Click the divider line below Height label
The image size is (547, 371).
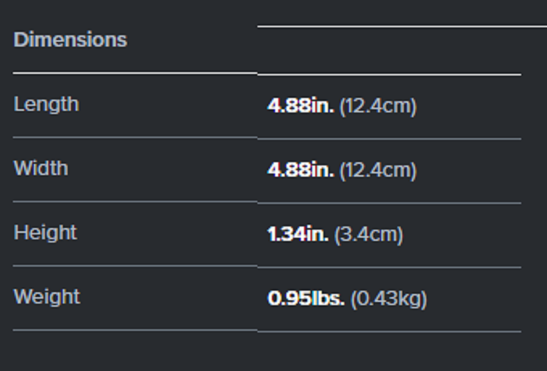point(134,266)
